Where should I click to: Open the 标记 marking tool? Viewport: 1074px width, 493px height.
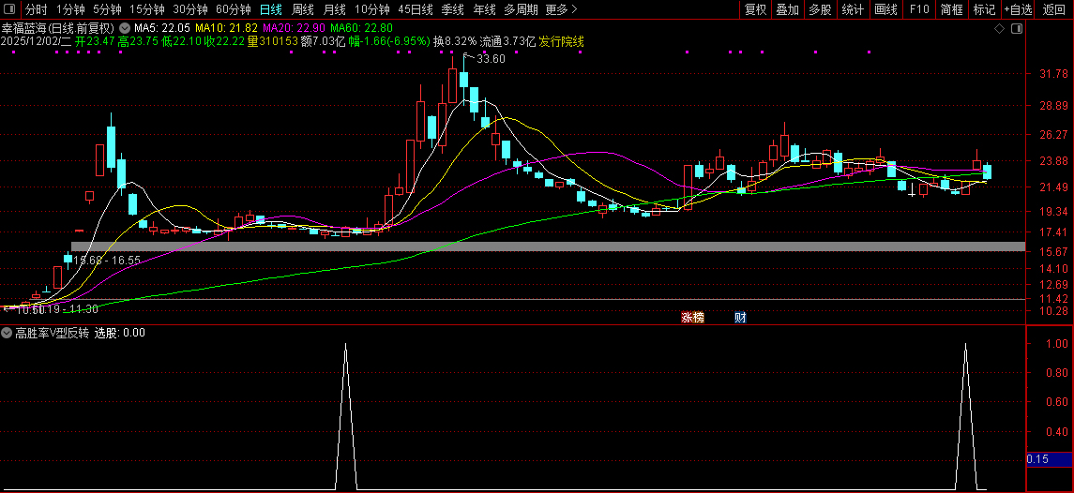984,9
